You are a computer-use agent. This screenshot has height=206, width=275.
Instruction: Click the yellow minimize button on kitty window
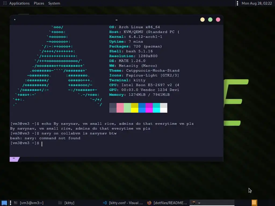(202, 20)
